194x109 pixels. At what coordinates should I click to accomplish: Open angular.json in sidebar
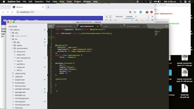pyautogui.click(x=20, y=80)
